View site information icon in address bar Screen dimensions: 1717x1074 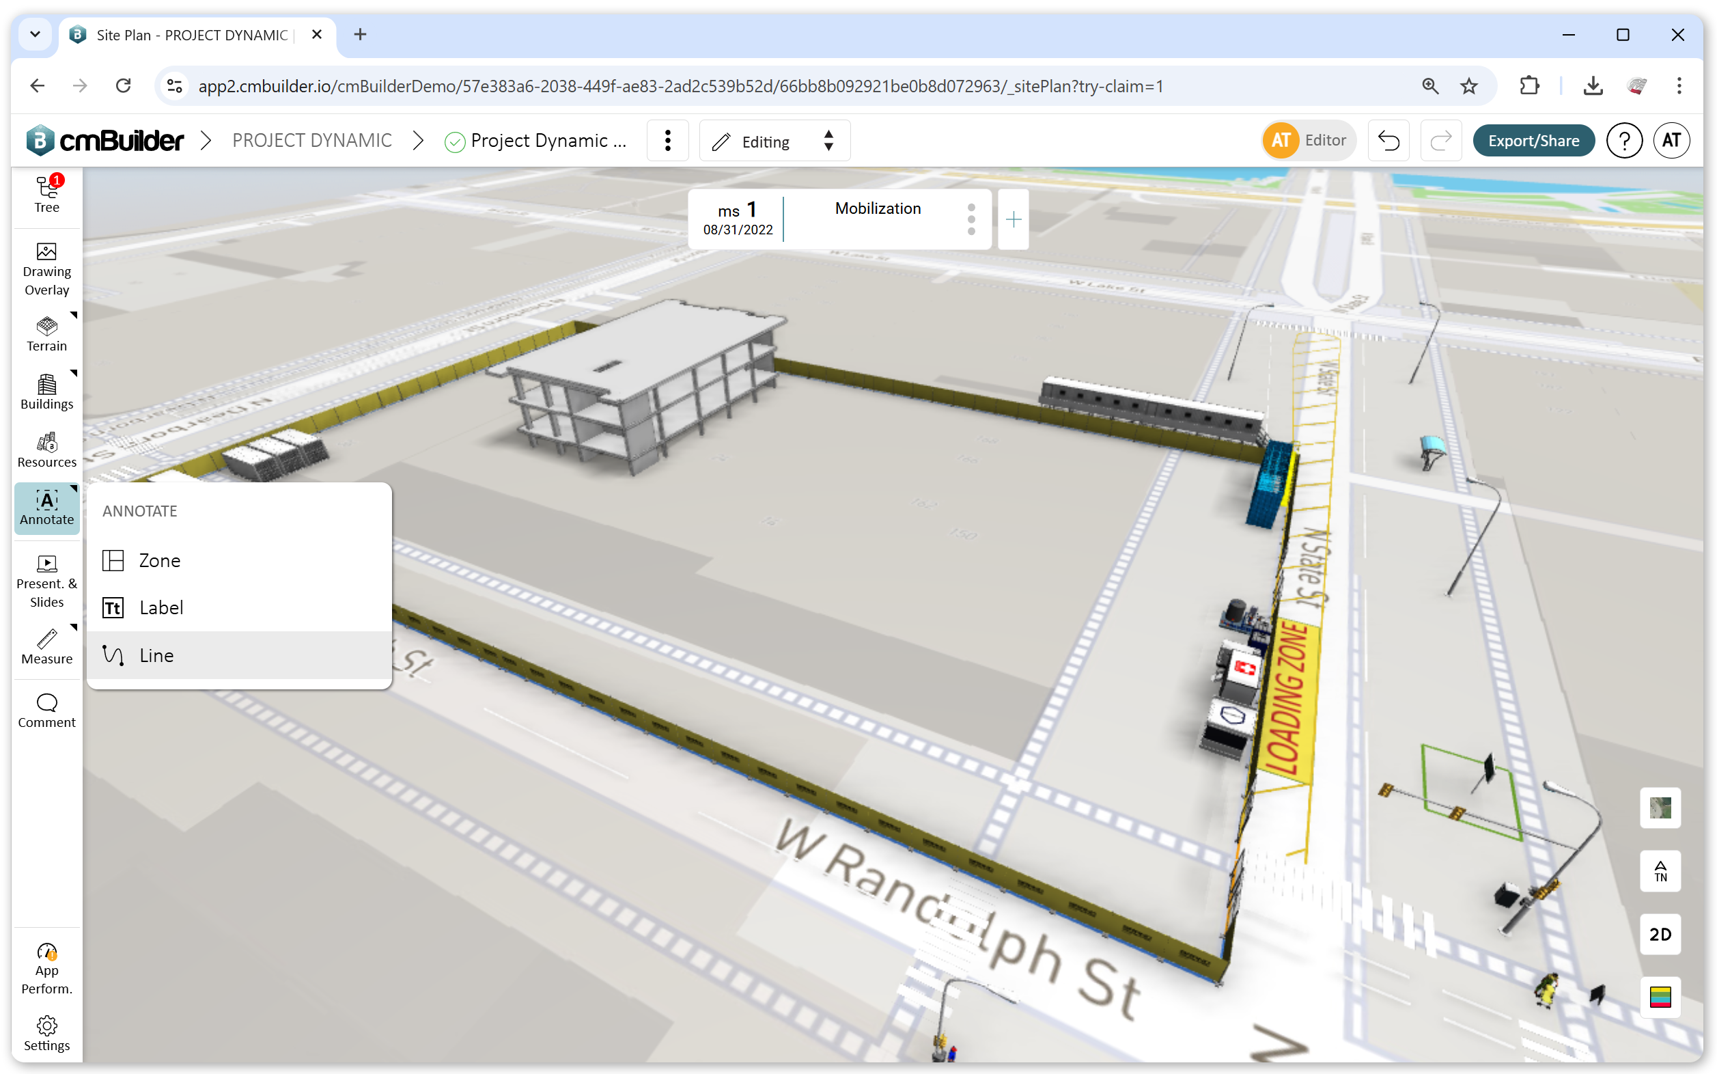(175, 86)
